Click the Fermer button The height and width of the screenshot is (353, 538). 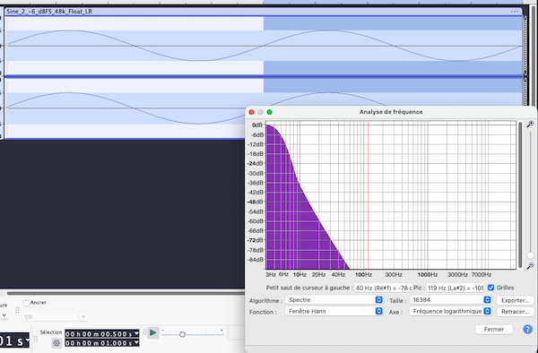494,330
